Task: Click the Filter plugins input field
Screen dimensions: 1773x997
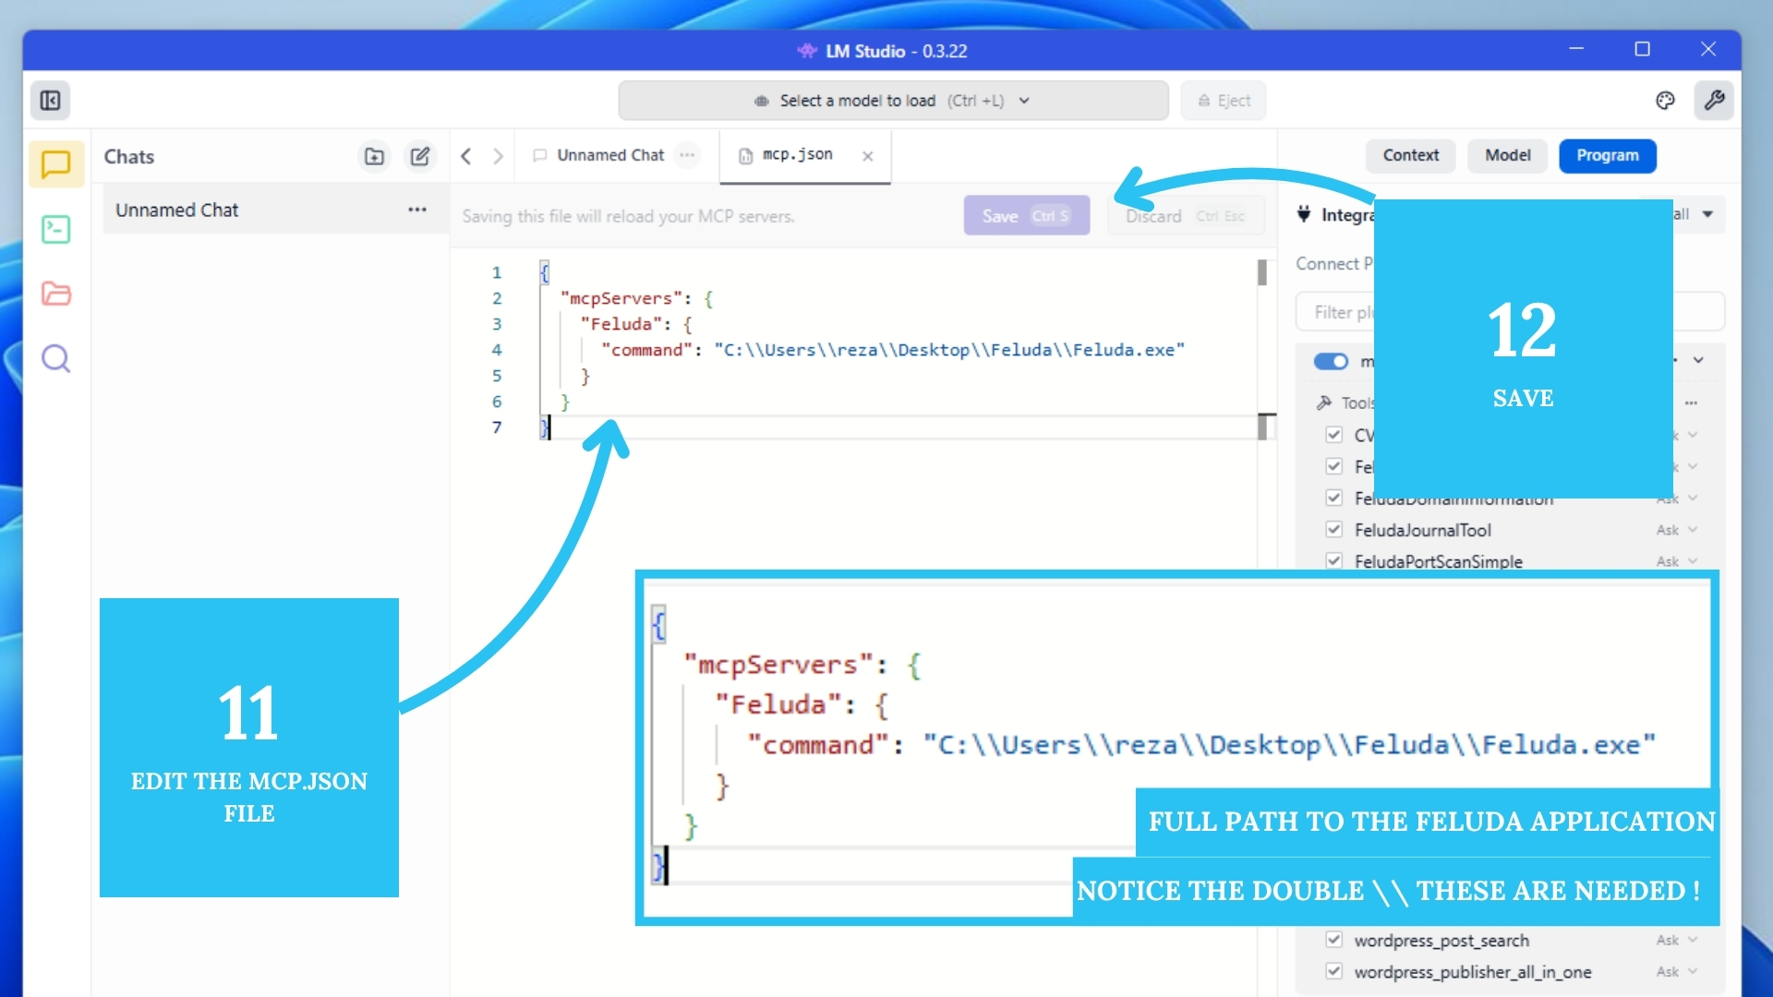Action: (x=1510, y=312)
